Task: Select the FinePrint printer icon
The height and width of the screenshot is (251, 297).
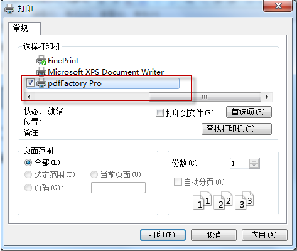Action: point(41,61)
